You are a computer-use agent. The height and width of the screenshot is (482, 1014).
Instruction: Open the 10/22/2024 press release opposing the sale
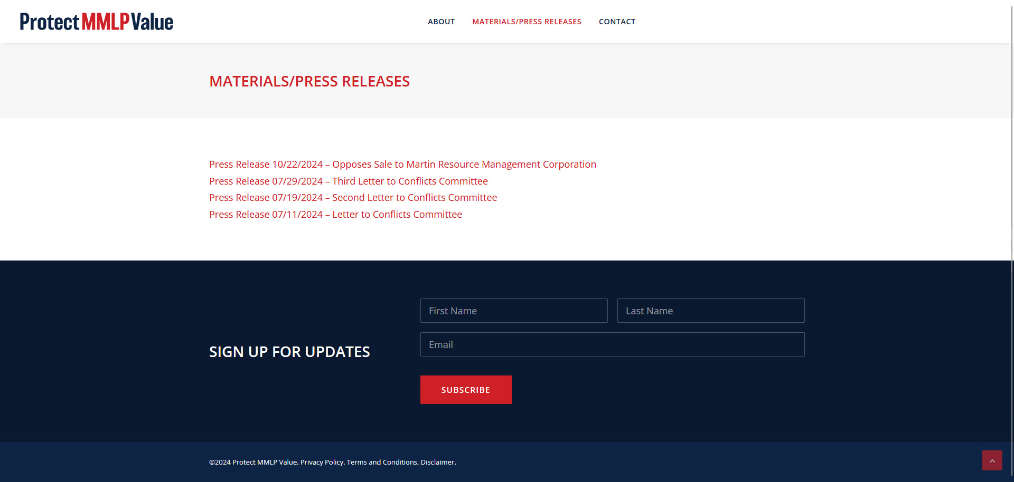(402, 165)
